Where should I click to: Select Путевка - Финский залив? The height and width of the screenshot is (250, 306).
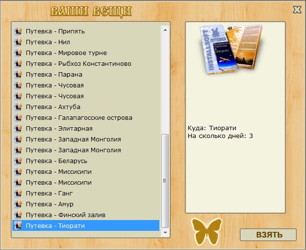point(86,215)
